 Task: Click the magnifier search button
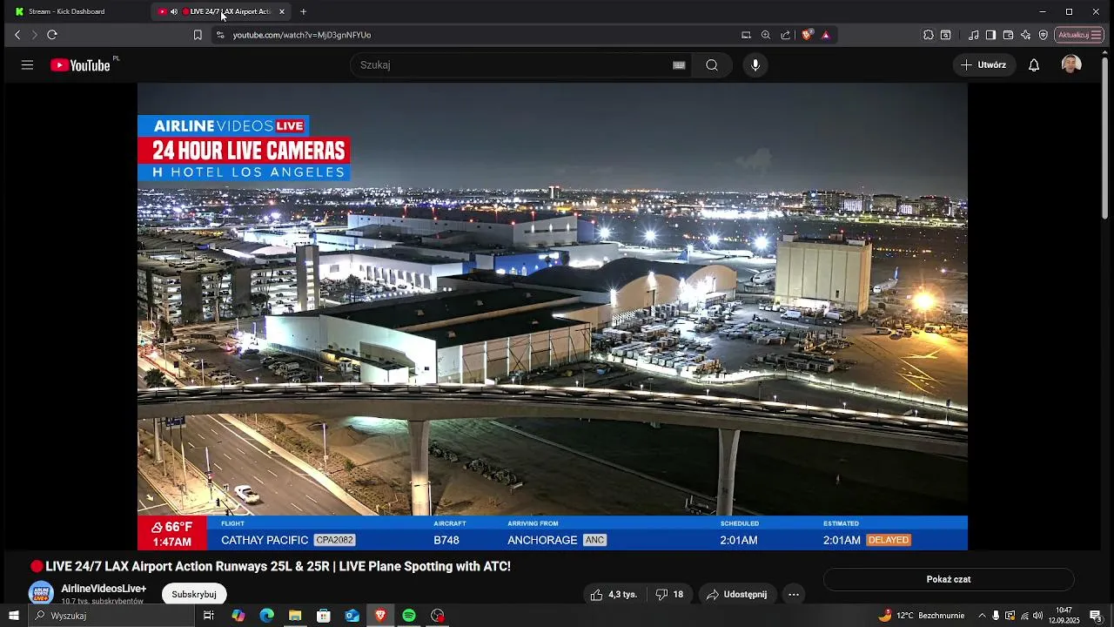(712, 65)
